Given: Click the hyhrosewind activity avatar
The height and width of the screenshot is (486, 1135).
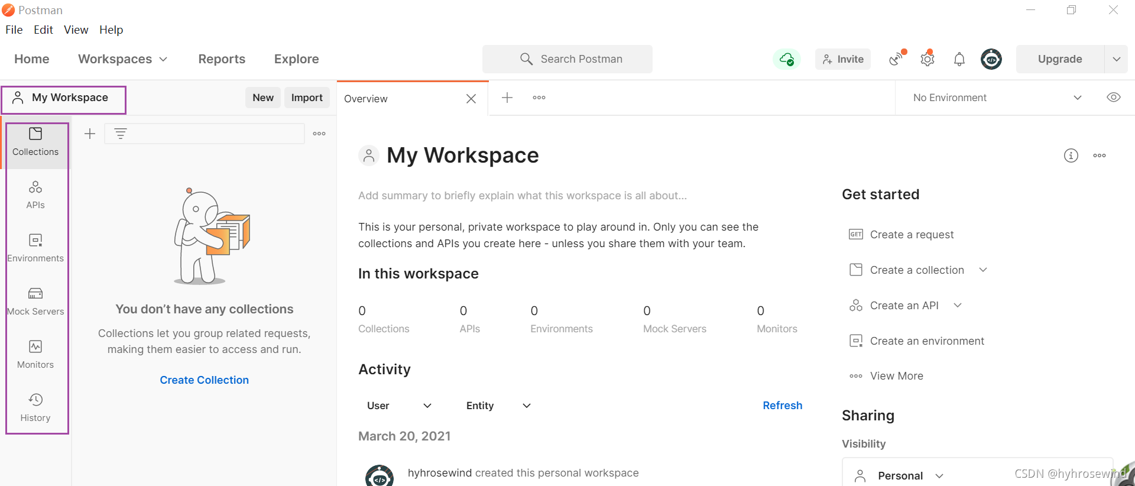Looking at the screenshot, I should click(380, 476).
